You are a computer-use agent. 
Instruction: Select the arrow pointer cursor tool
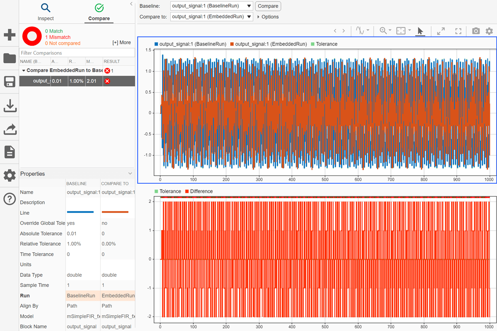(x=420, y=31)
